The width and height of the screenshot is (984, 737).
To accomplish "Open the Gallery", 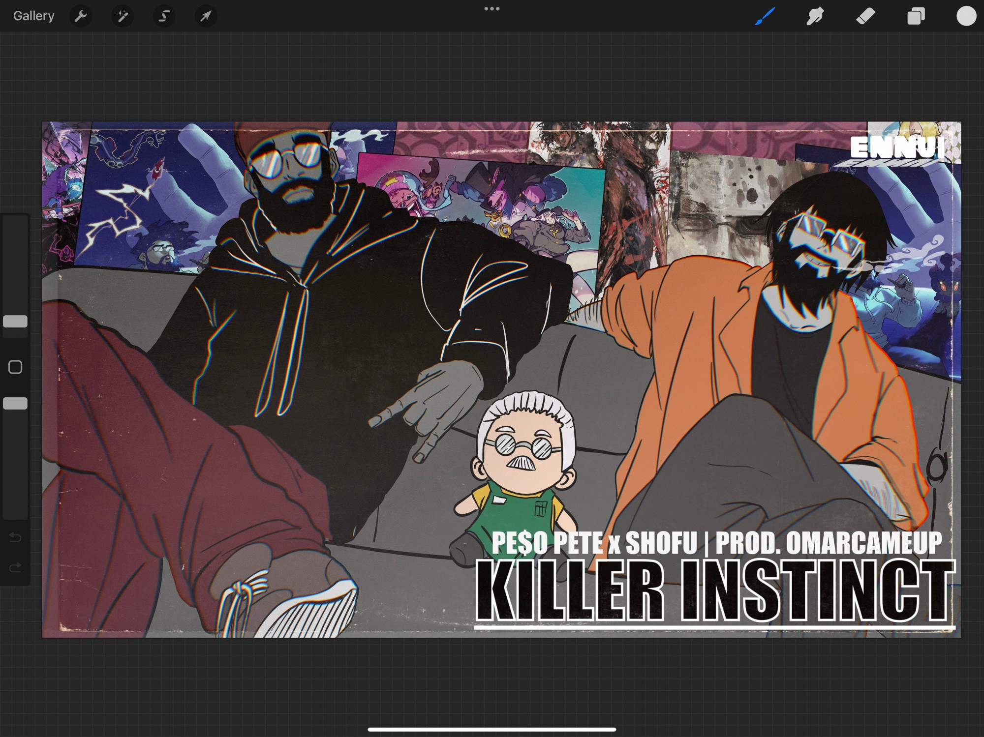I will 33,16.
